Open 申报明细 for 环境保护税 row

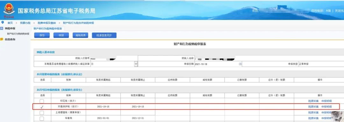pyautogui.click(x=326, y=107)
